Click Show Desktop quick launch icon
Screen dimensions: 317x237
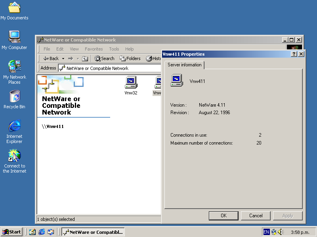pos(32,232)
